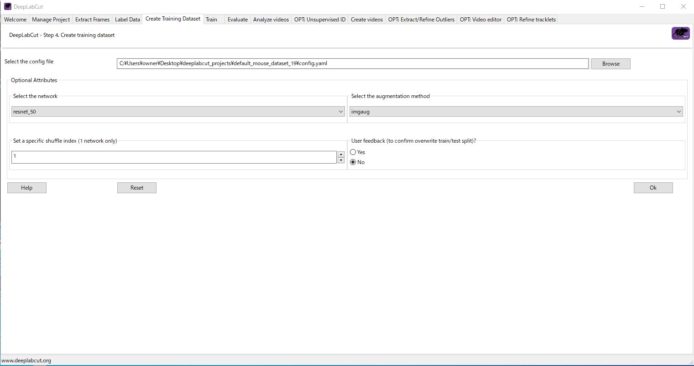Click the www.deeplabcut.org status bar text
694x366 pixels.
click(x=26, y=361)
